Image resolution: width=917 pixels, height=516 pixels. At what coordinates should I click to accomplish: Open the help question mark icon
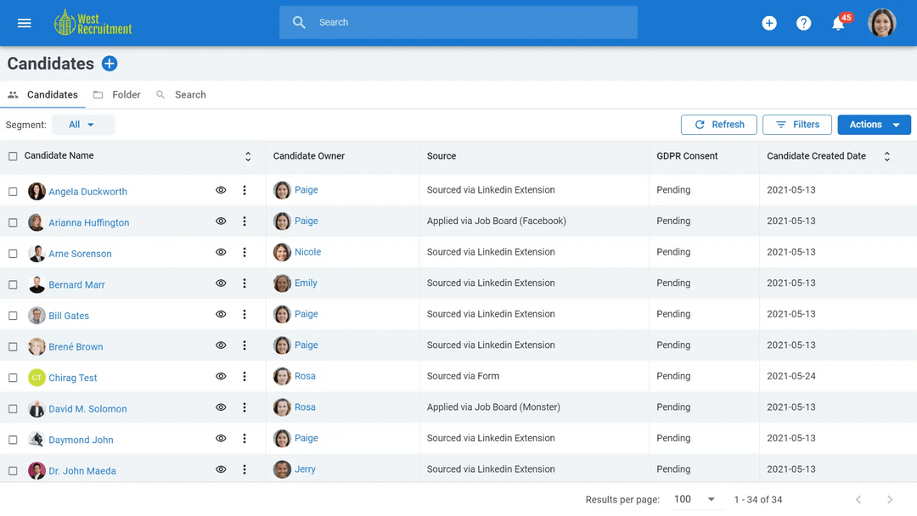pyautogui.click(x=803, y=23)
